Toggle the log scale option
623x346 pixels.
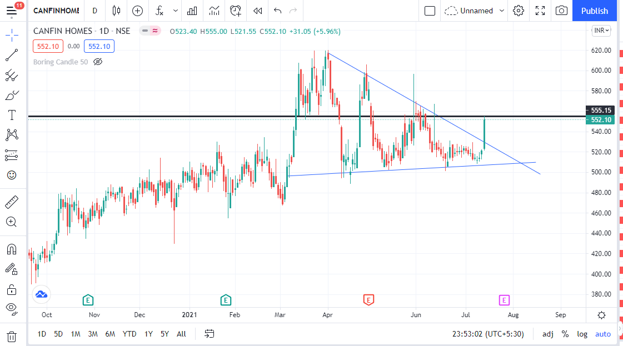[x=582, y=334]
